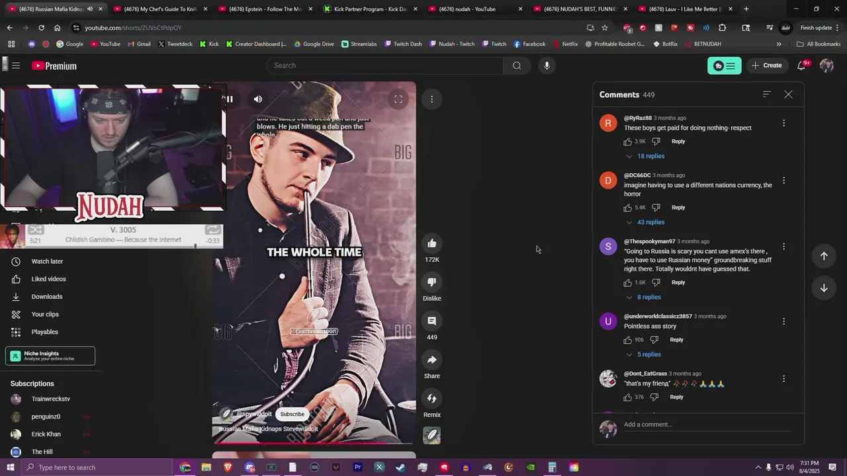Expand 5 replies under @underworldclassicz3857
Viewport: 847px width, 476px height.
click(643, 354)
